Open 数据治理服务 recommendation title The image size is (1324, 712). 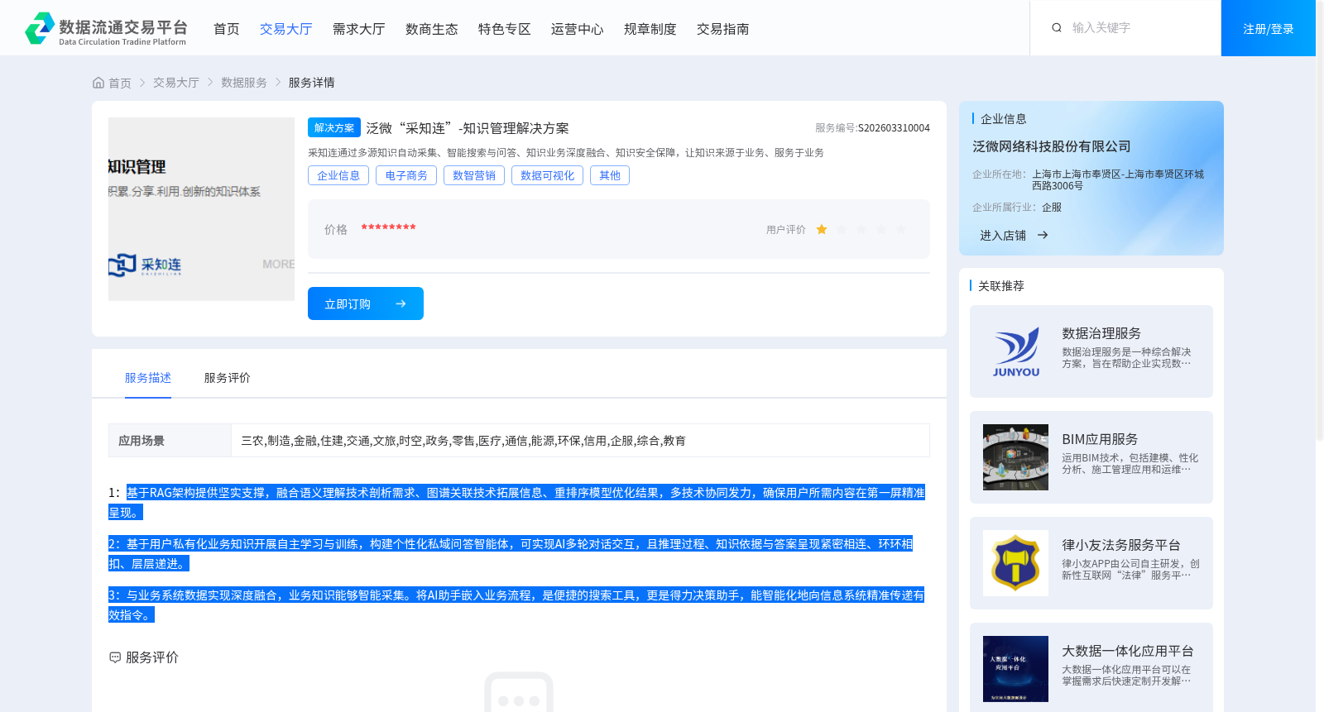[1101, 333]
